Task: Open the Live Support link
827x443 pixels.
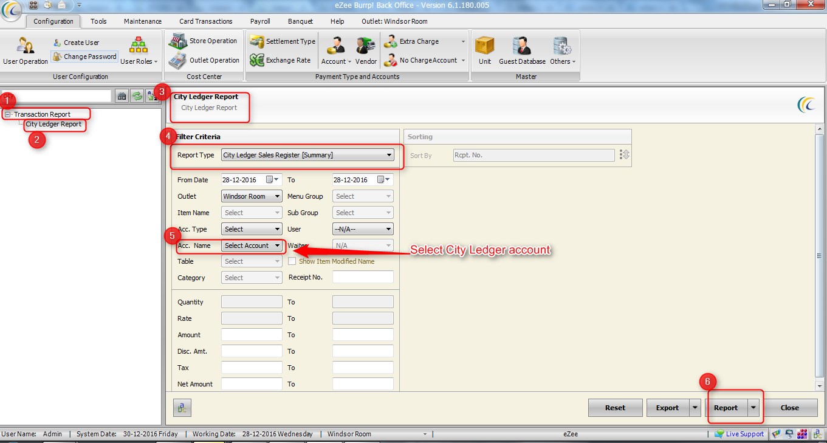Action: click(x=744, y=434)
